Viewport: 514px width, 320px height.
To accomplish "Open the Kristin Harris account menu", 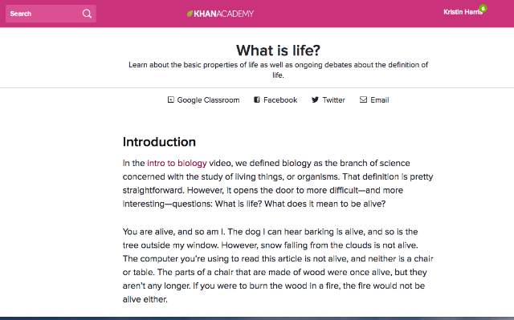I will 463,12.
